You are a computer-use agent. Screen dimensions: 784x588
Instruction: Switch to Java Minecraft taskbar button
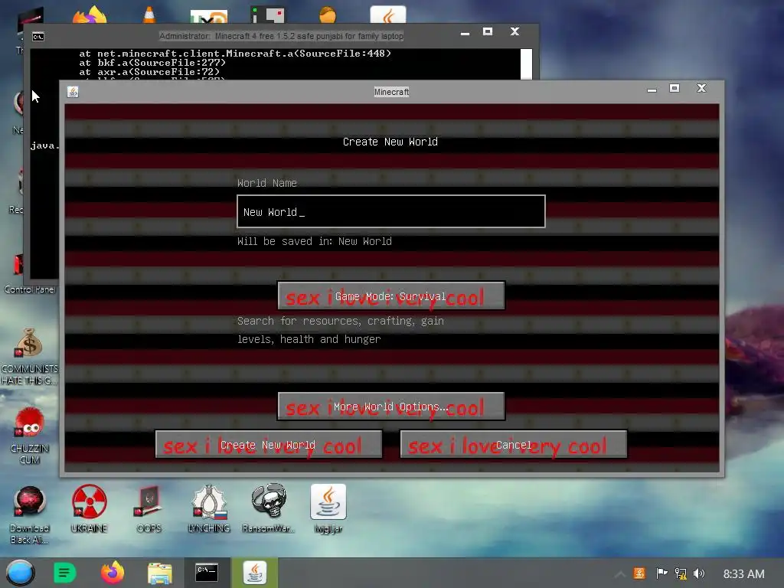click(254, 573)
